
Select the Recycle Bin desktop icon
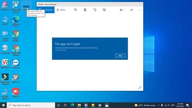5,49
